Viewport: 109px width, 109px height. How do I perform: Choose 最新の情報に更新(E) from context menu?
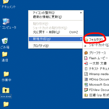(56, 17)
